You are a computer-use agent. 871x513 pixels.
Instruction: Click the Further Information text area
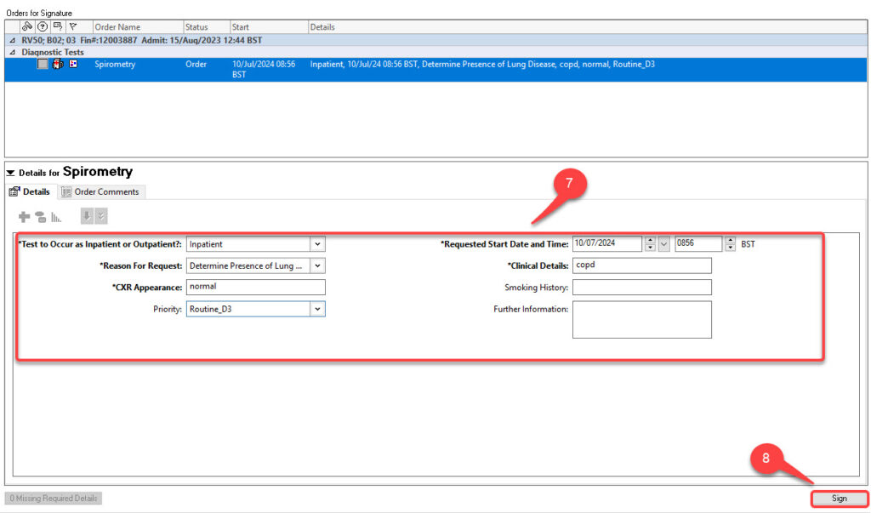click(641, 320)
